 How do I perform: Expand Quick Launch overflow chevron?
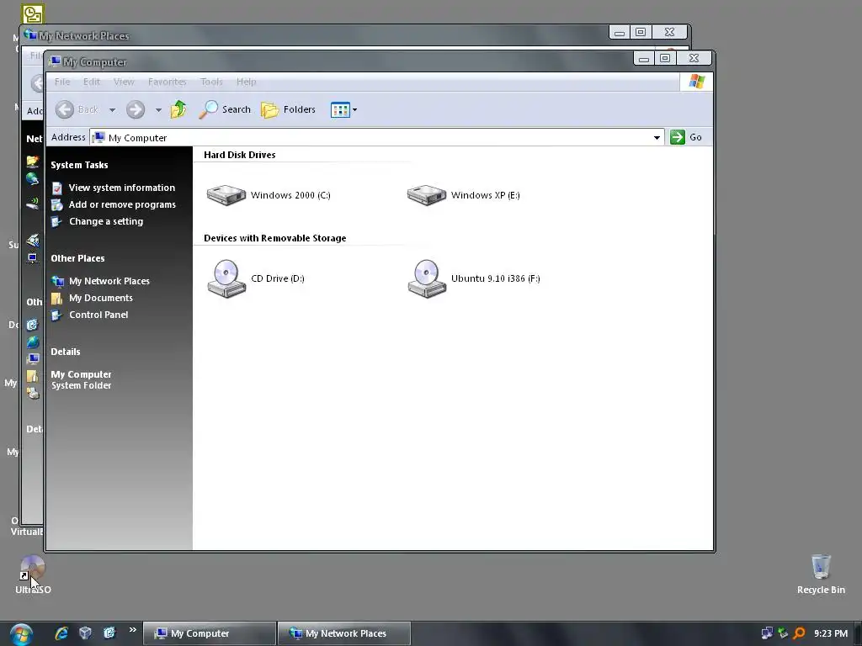click(132, 630)
